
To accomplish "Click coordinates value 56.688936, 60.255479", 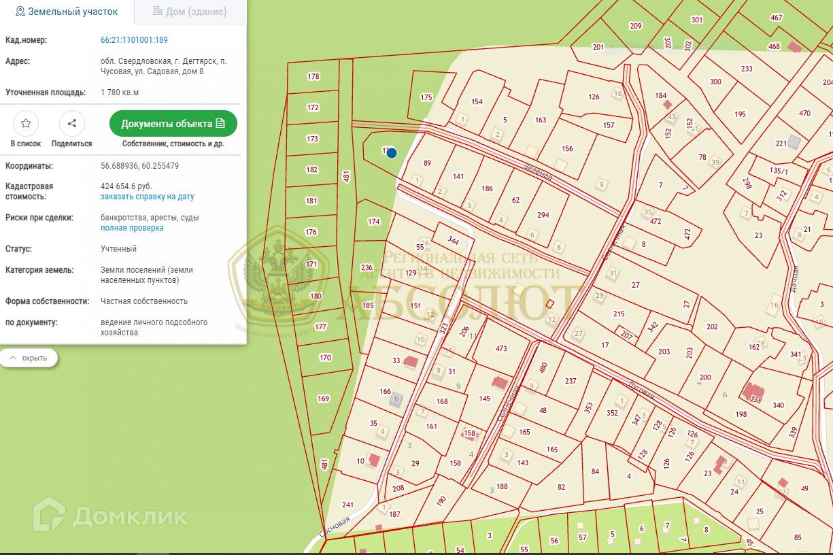I will (x=140, y=165).
